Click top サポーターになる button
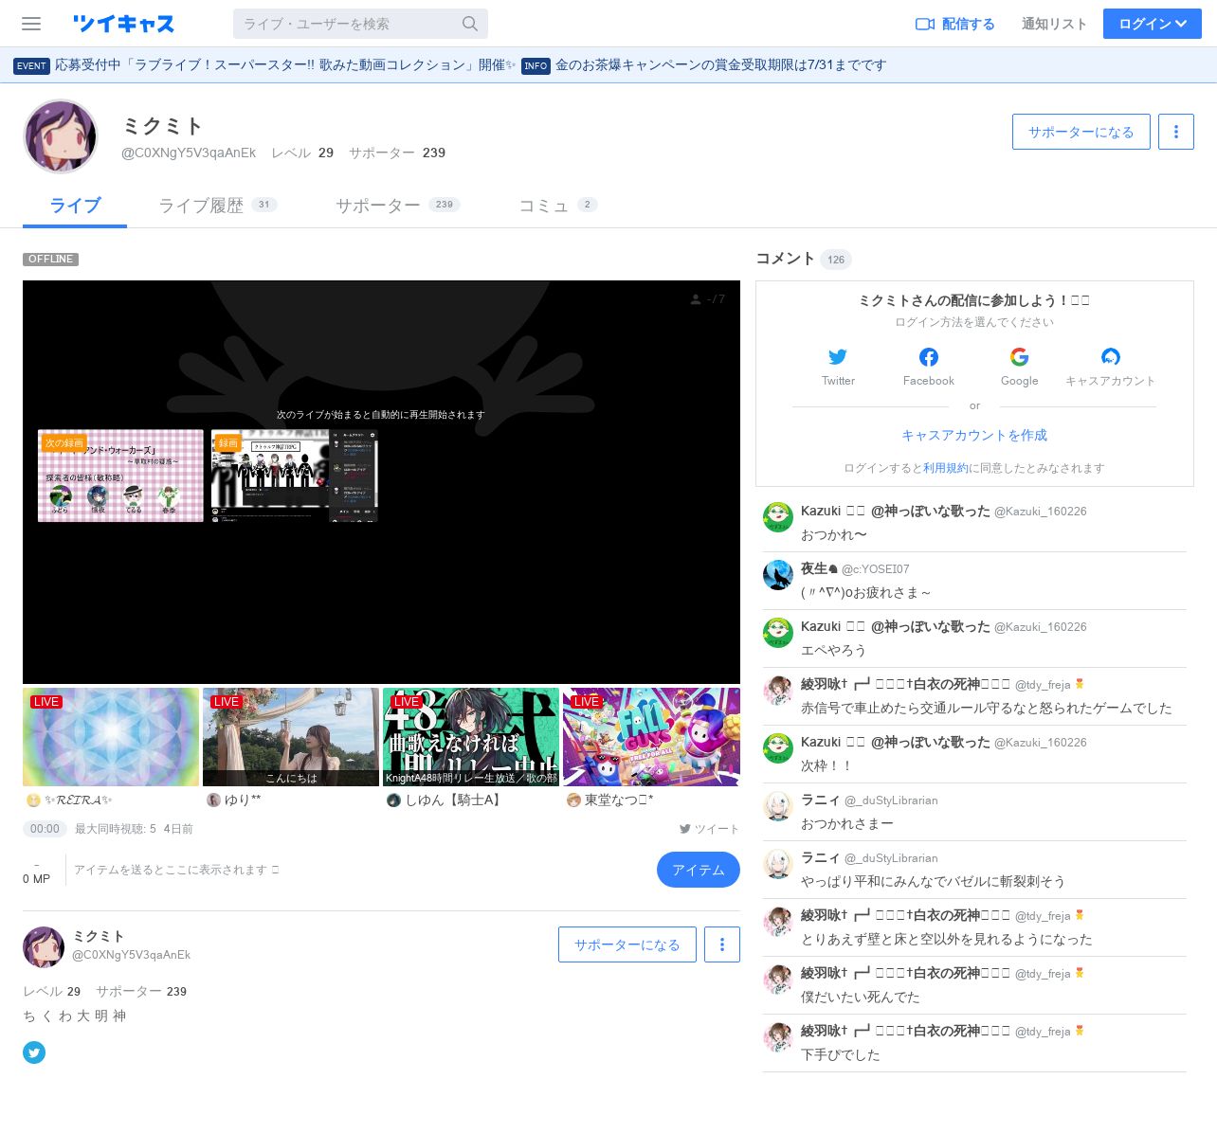This screenshot has width=1217, height=1133. pyautogui.click(x=1081, y=132)
